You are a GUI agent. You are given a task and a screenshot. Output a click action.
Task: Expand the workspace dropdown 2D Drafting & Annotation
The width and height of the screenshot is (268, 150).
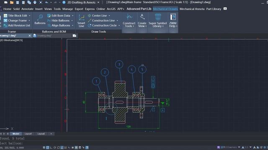coord(98,2)
